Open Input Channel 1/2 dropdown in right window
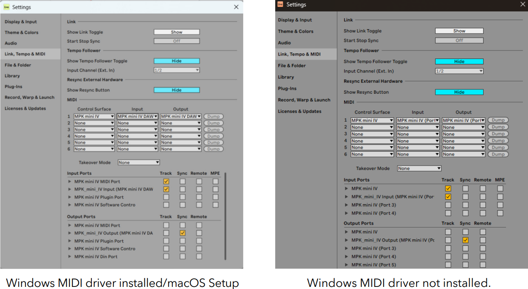This screenshot has width=528, height=289. point(459,71)
